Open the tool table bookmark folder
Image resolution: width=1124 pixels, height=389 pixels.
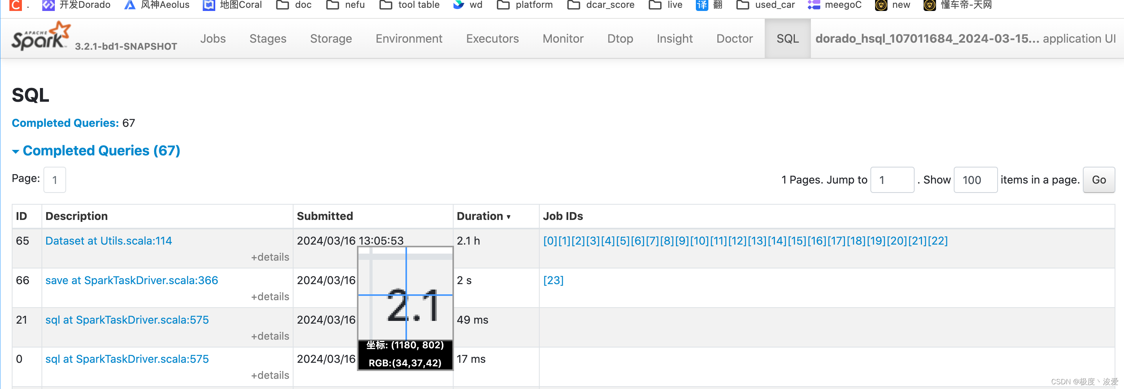point(409,5)
